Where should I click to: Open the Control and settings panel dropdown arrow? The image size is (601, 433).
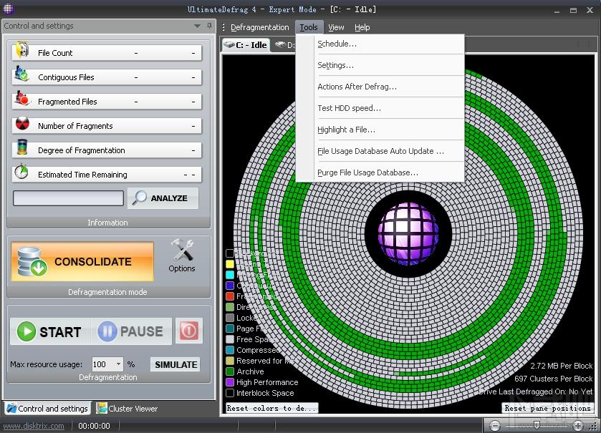tap(197, 26)
